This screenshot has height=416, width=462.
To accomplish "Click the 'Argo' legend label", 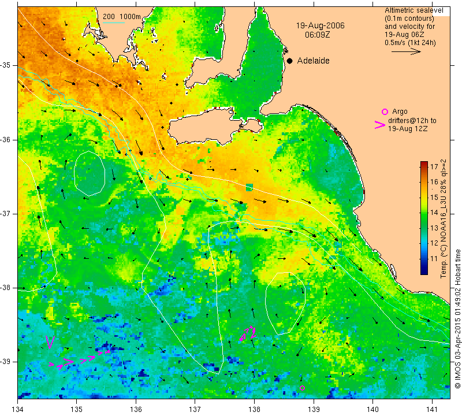I will pos(400,112).
